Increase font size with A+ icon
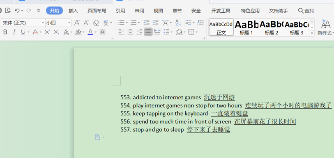 77,23
